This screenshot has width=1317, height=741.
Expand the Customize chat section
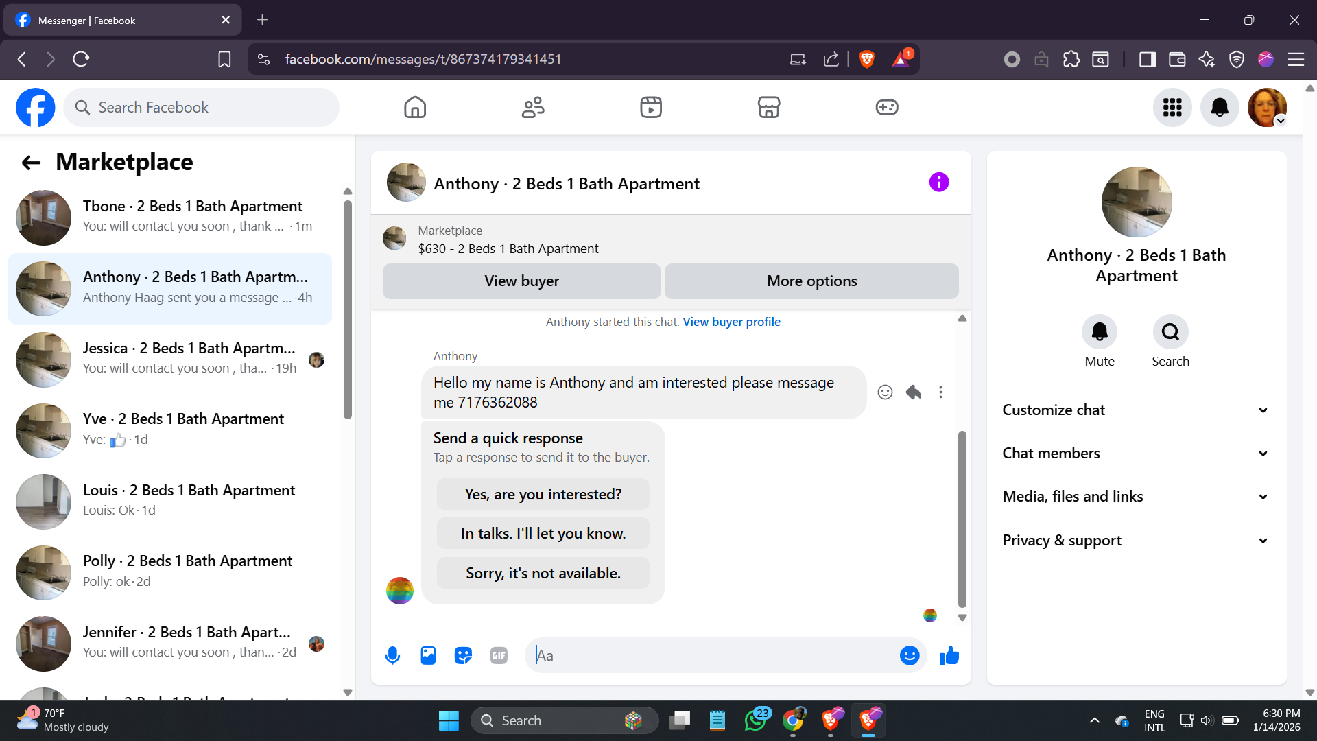point(1136,410)
